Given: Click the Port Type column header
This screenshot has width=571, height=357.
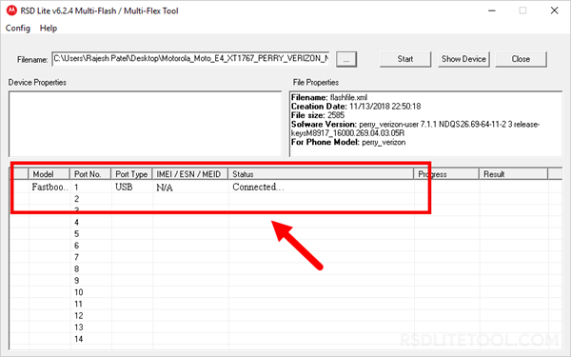Looking at the screenshot, I should [x=131, y=174].
